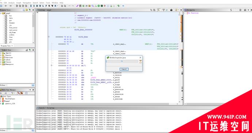This screenshot has width=252, height=133.
Task: Click the Cancel button in the BinAbsInspector.java dialog
Action: coord(124,69)
